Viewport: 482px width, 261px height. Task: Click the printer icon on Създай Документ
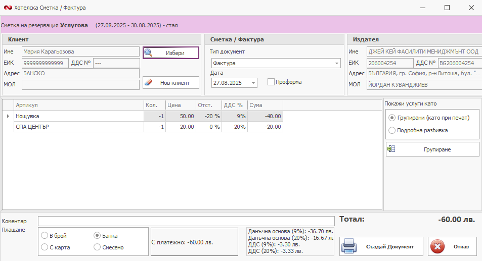point(349,247)
